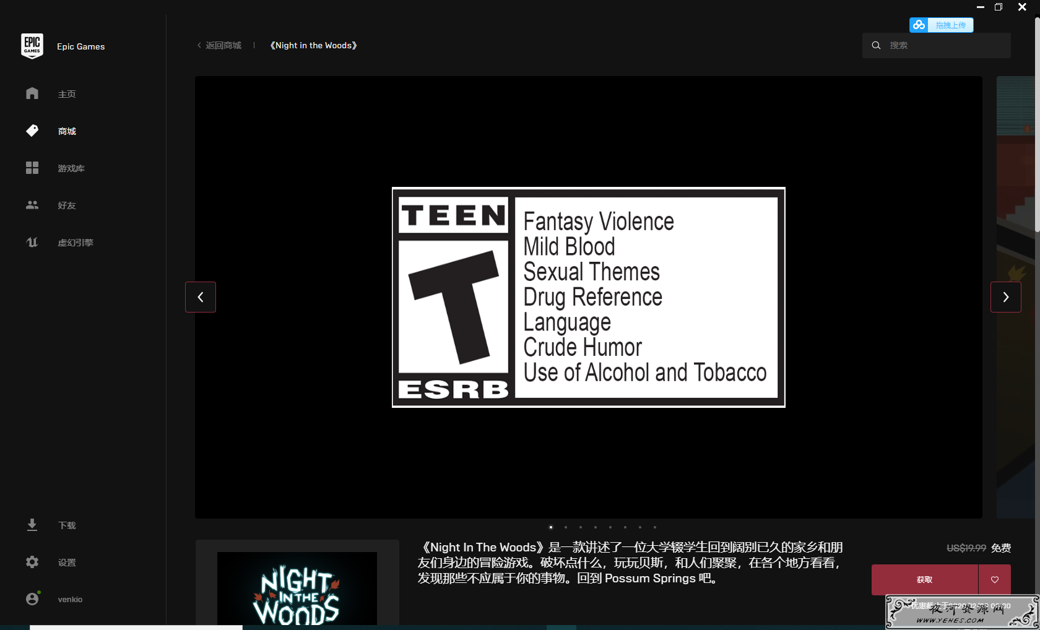The image size is (1040, 630).
Task: Open the 虚幻引擎 Unreal Engine icon
Action: click(x=32, y=242)
